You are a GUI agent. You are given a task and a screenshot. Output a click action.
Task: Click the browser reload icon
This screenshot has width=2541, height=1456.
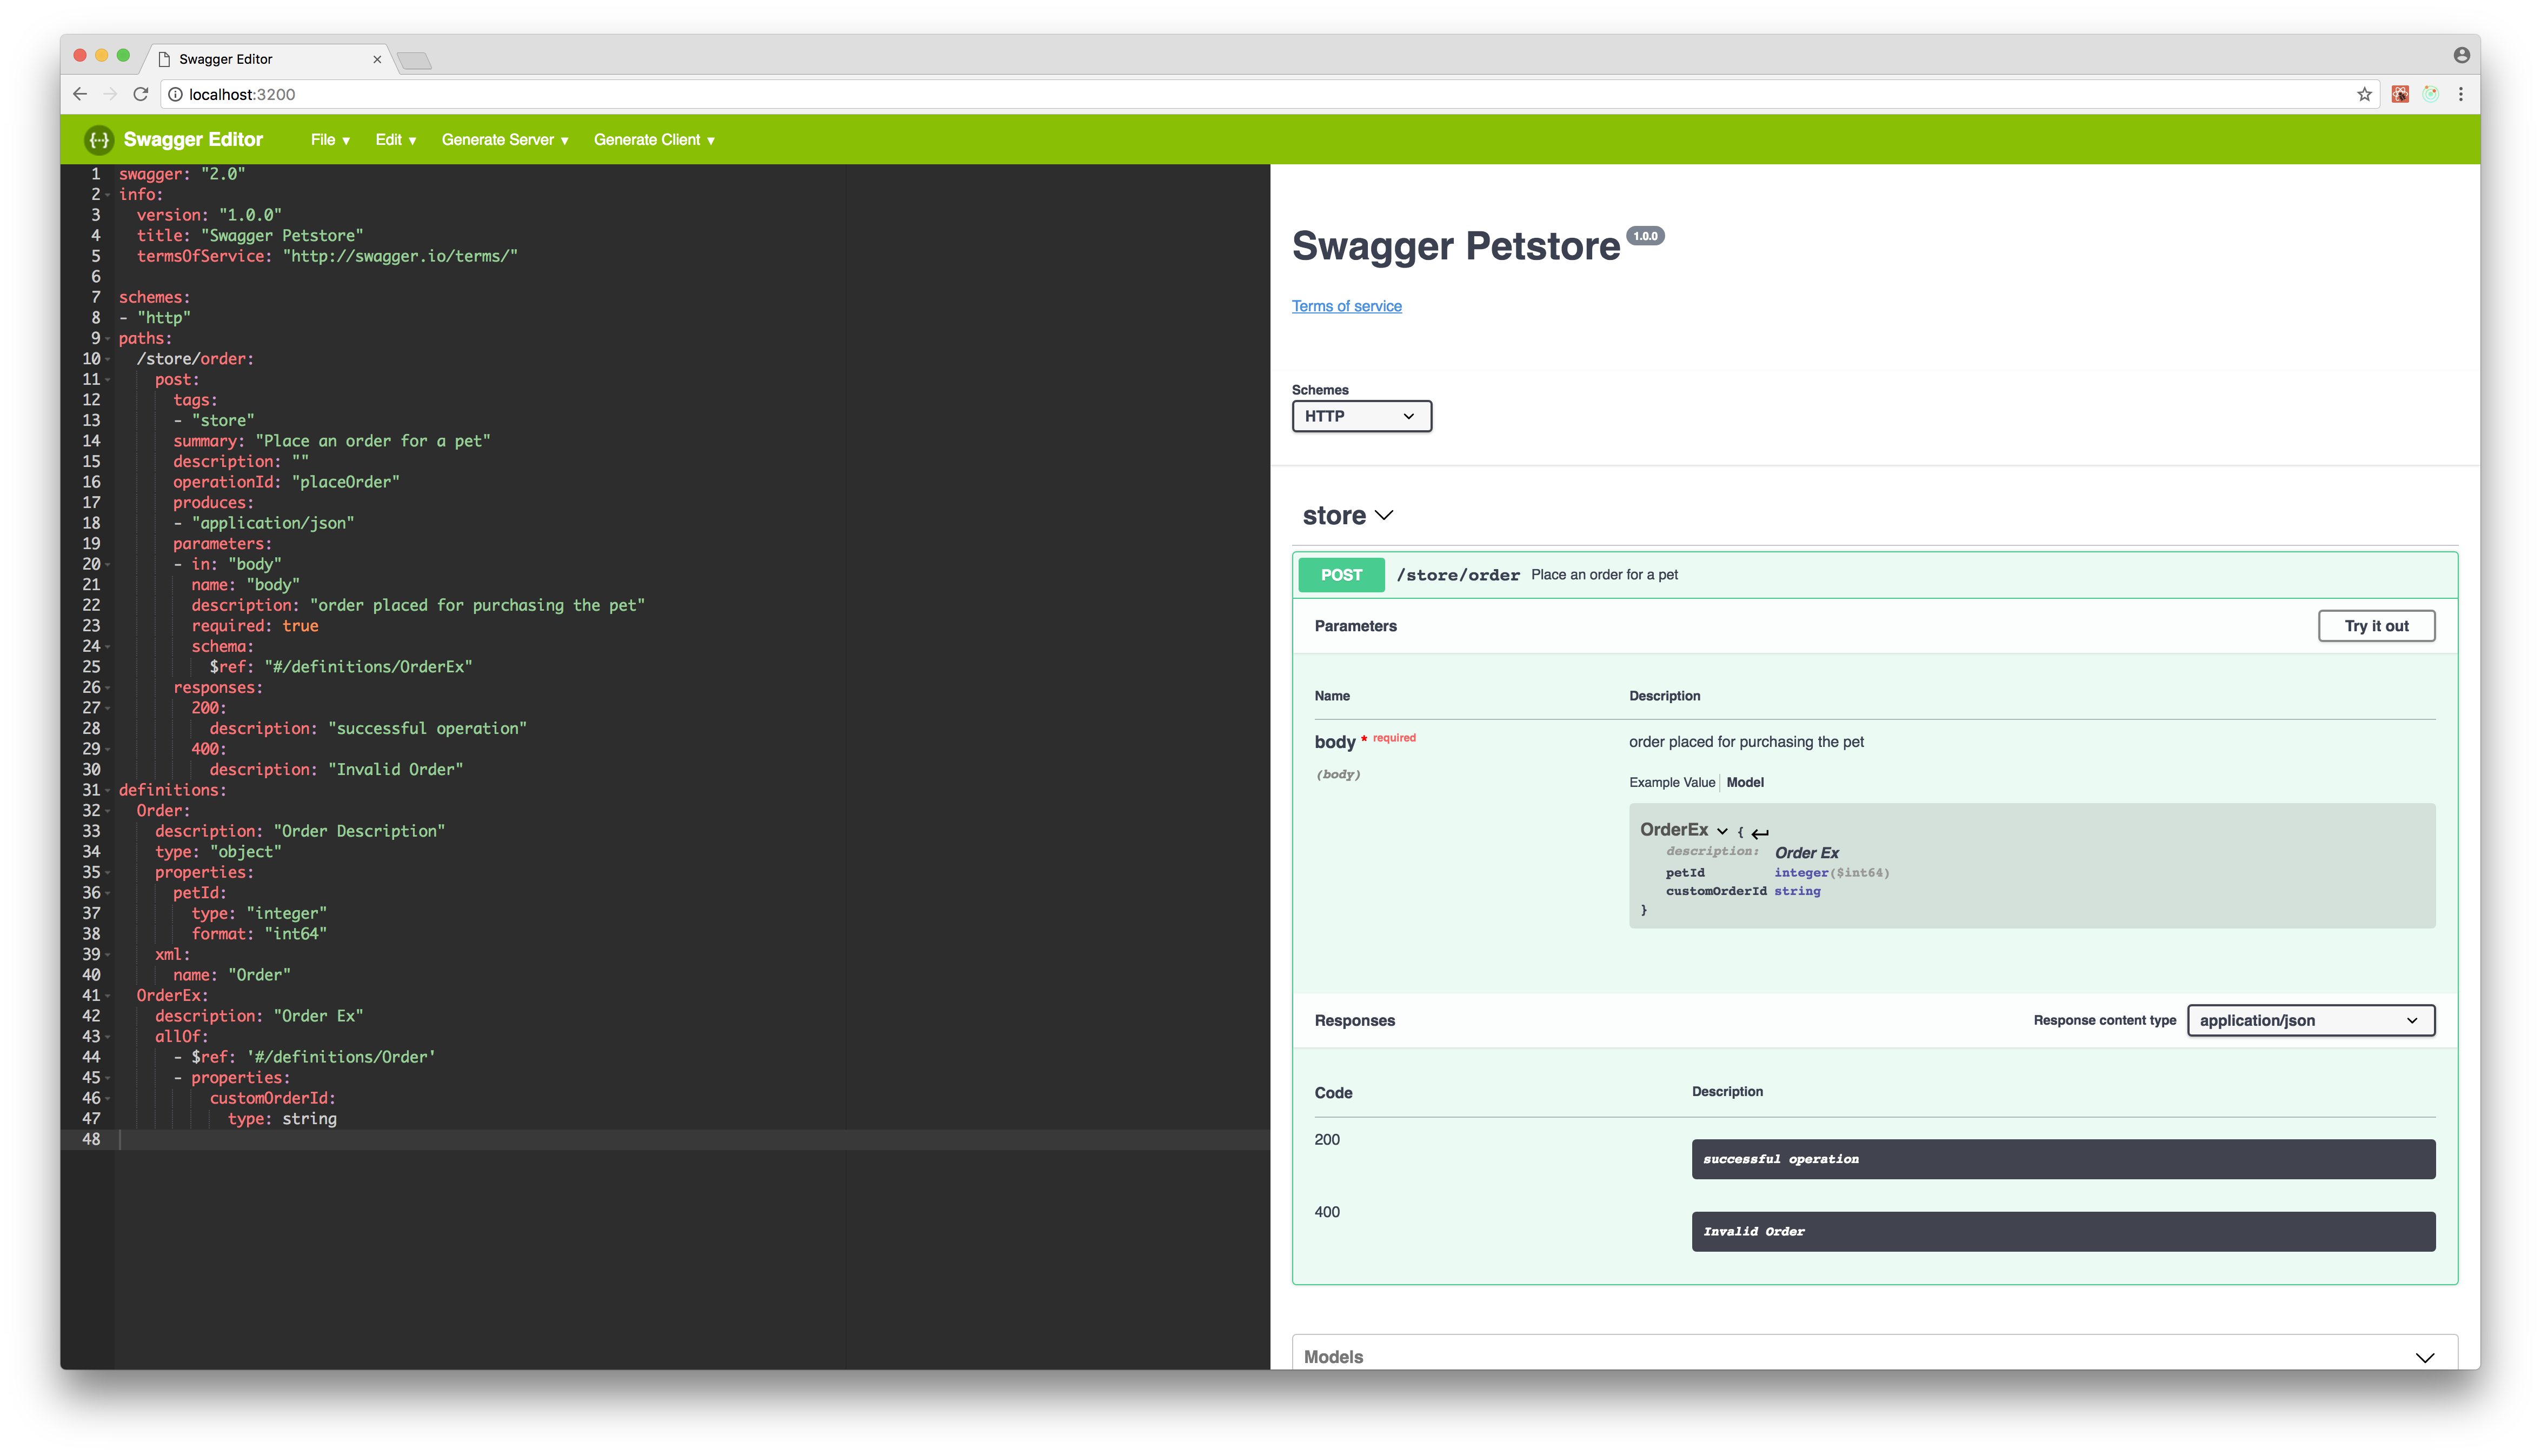point(141,94)
